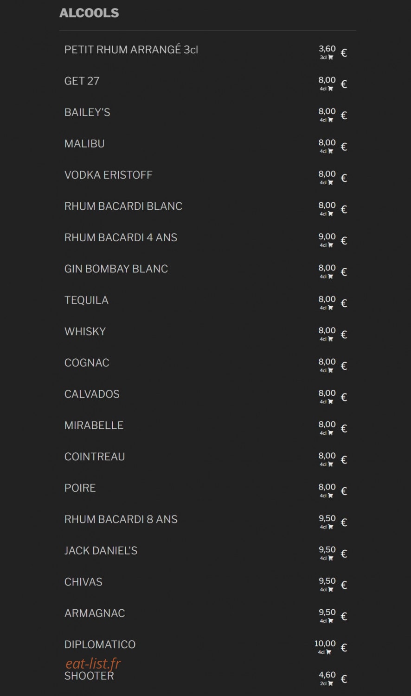Viewport: 411px width, 696px height.
Task: Click the cart icon under MALIBU price
Action: (x=331, y=151)
